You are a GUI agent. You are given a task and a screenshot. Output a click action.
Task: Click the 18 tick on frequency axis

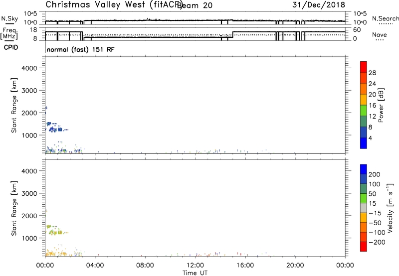(33, 30)
